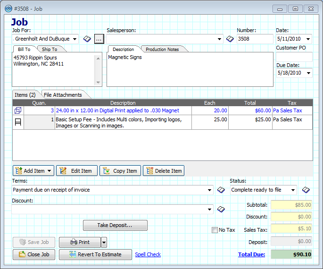The width and height of the screenshot is (323, 269).
Task: Click lookup book icon beside Terms
Action: tap(221, 190)
